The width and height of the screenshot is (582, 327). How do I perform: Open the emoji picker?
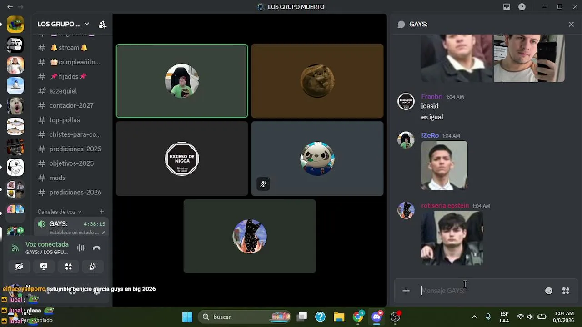tap(549, 291)
